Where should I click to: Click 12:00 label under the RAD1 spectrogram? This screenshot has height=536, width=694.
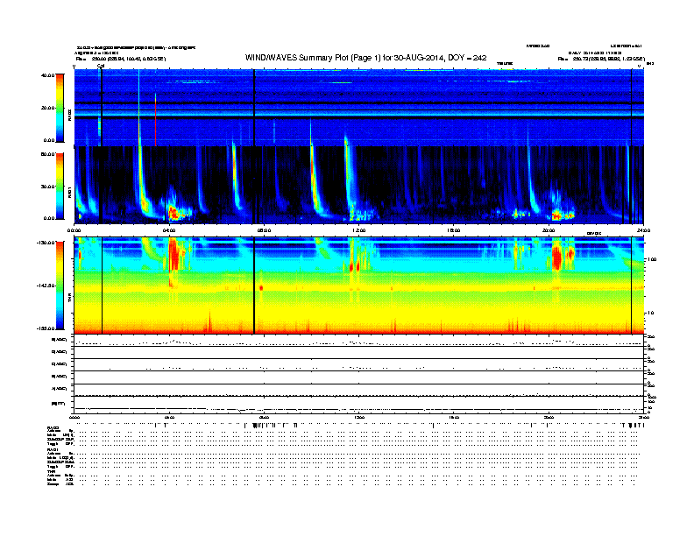pos(359,230)
